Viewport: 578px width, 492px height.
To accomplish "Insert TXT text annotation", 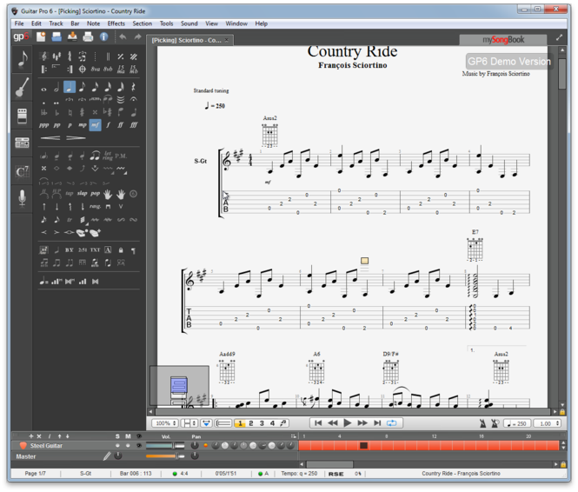I will tap(95, 249).
